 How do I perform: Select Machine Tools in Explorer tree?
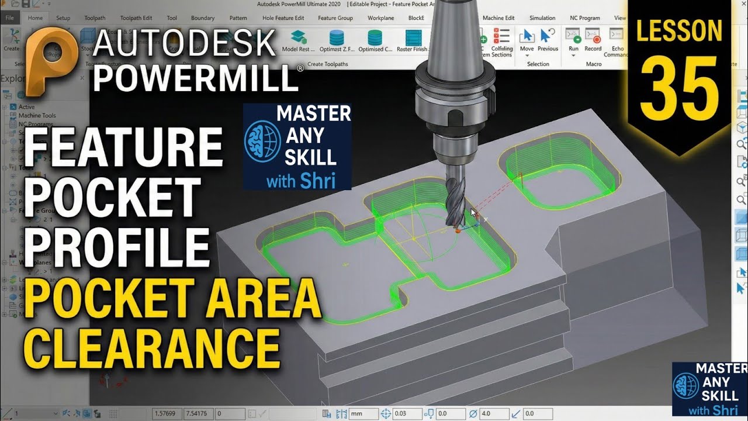click(x=37, y=116)
